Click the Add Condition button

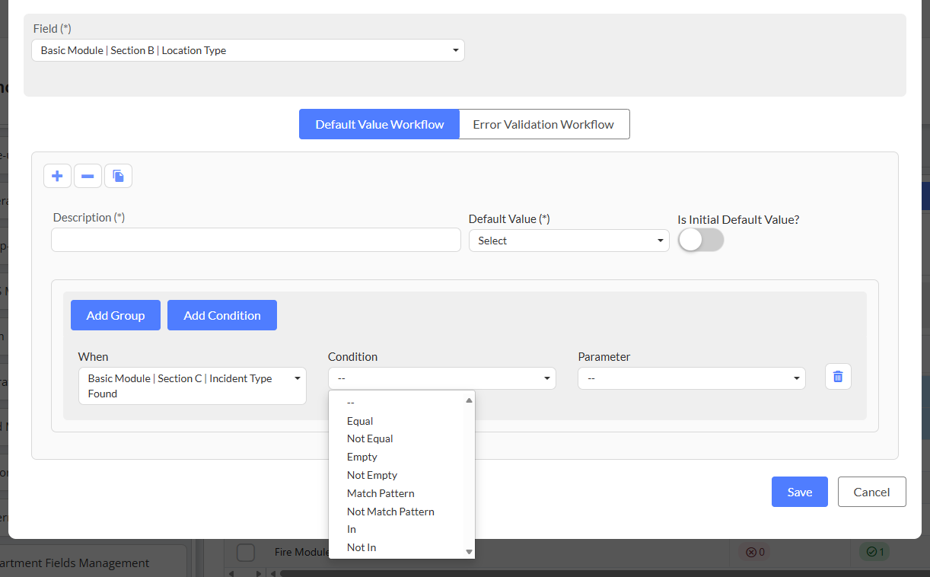tap(222, 315)
